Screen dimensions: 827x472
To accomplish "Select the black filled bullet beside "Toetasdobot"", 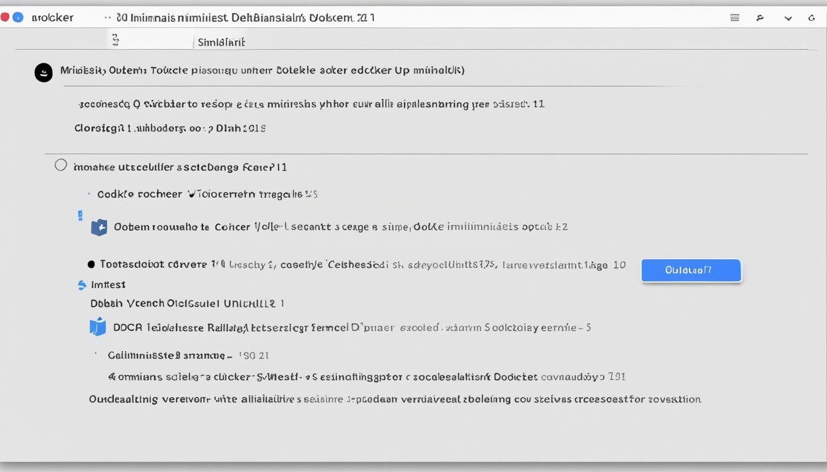I will pyautogui.click(x=91, y=264).
